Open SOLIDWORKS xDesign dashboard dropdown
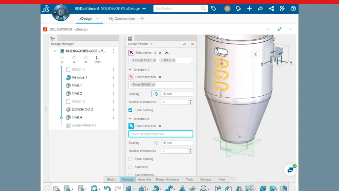This screenshot has height=191, width=339. [x=144, y=9]
